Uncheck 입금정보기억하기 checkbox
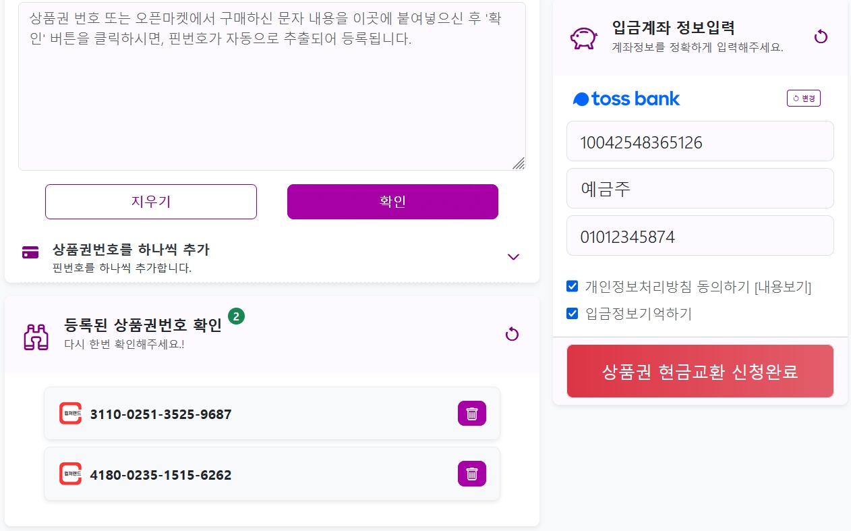This screenshot has width=851, height=531. pyautogui.click(x=573, y=313)
